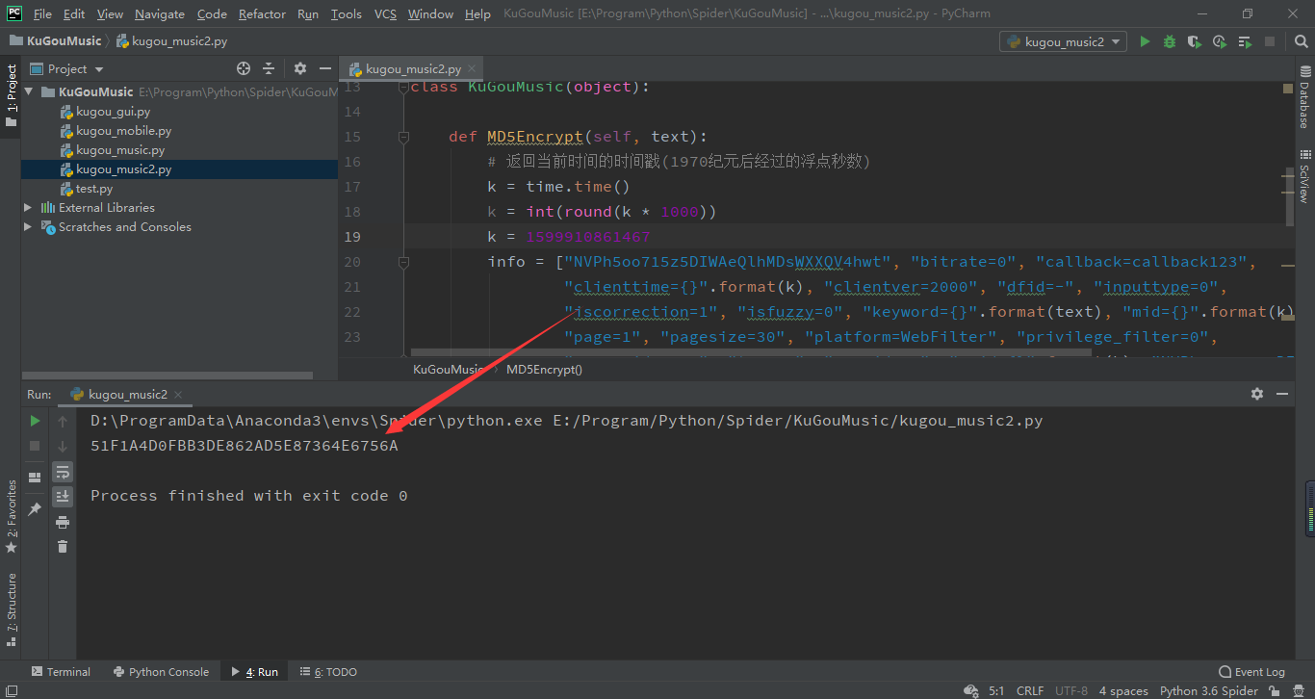Screen dimensions: 1315x699
Task: Click the Locate/Scroll from Source target icon
Action: pyautogui.click(x=244, y=68)
